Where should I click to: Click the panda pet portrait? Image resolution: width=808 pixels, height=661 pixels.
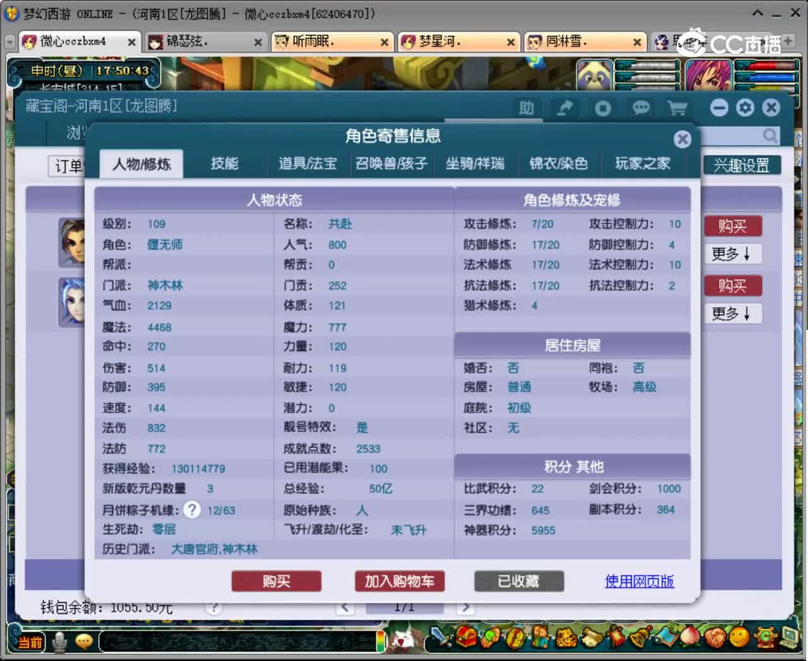[x=595, y=76]
